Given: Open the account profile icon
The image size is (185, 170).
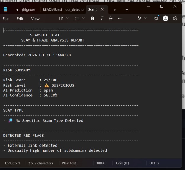Looking at the screenshot, I should click(x=165, y=18).
